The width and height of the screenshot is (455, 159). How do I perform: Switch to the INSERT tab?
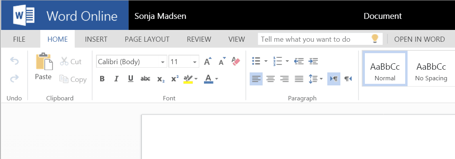(x=96, y=39)
